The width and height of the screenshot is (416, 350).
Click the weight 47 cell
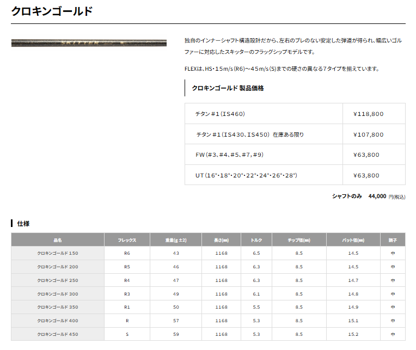pos(176,280)
